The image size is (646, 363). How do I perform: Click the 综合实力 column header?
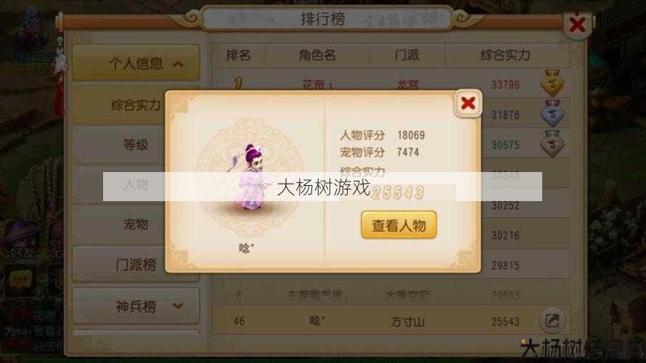(x=504, y=55)
